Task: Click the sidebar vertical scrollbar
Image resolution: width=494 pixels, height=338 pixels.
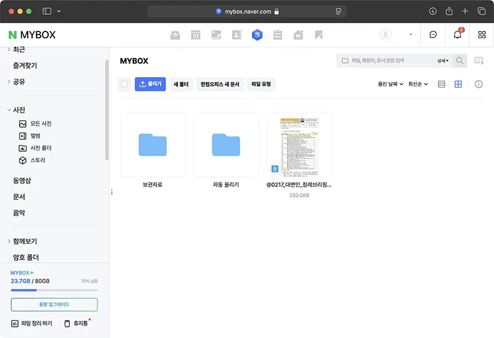Action: click(107, 110)
